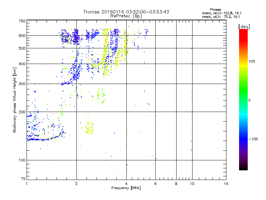Click the '400' y-axis tick label
Viewport: 266px width, 200px height.
22,64
